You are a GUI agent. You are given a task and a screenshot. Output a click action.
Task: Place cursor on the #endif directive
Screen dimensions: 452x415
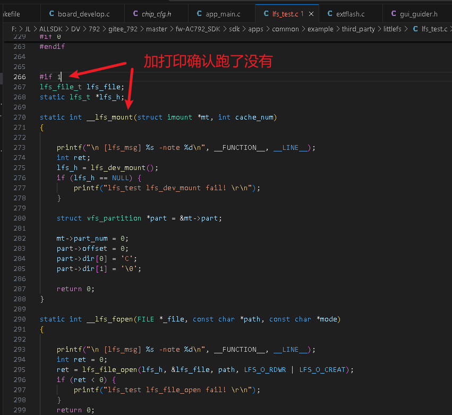pyautogui.click(x=52, y=46)
